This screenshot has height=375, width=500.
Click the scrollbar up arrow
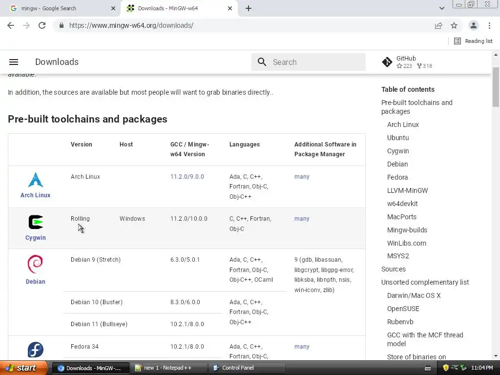click(496, 55)
